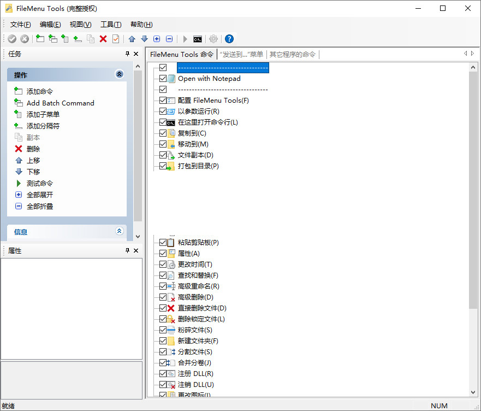481x411 pixels.
Task: Click the move up arrow in the toolbar
Action: [132, 39]
